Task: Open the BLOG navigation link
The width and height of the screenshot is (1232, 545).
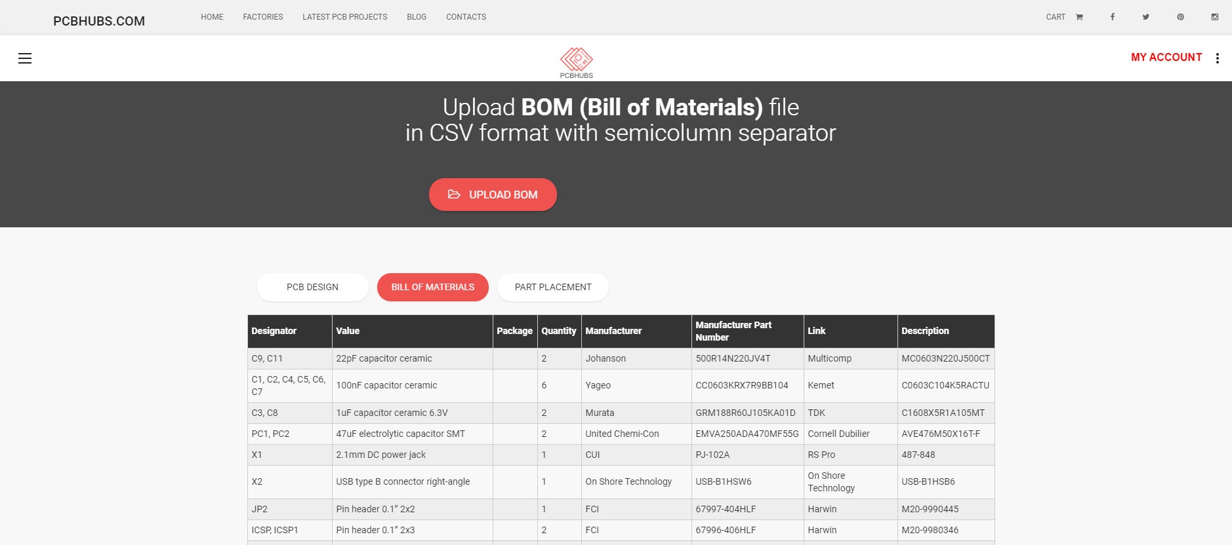Action: pyautogui.click(x=417, y=17)
